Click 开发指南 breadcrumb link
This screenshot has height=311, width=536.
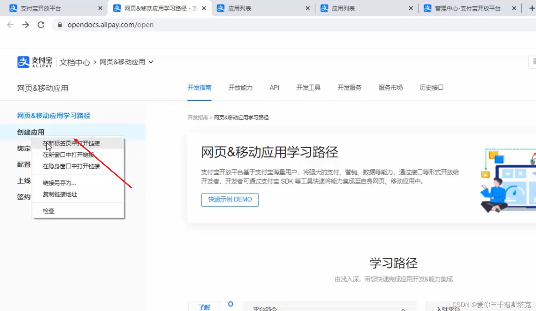[x=198, y=118]
